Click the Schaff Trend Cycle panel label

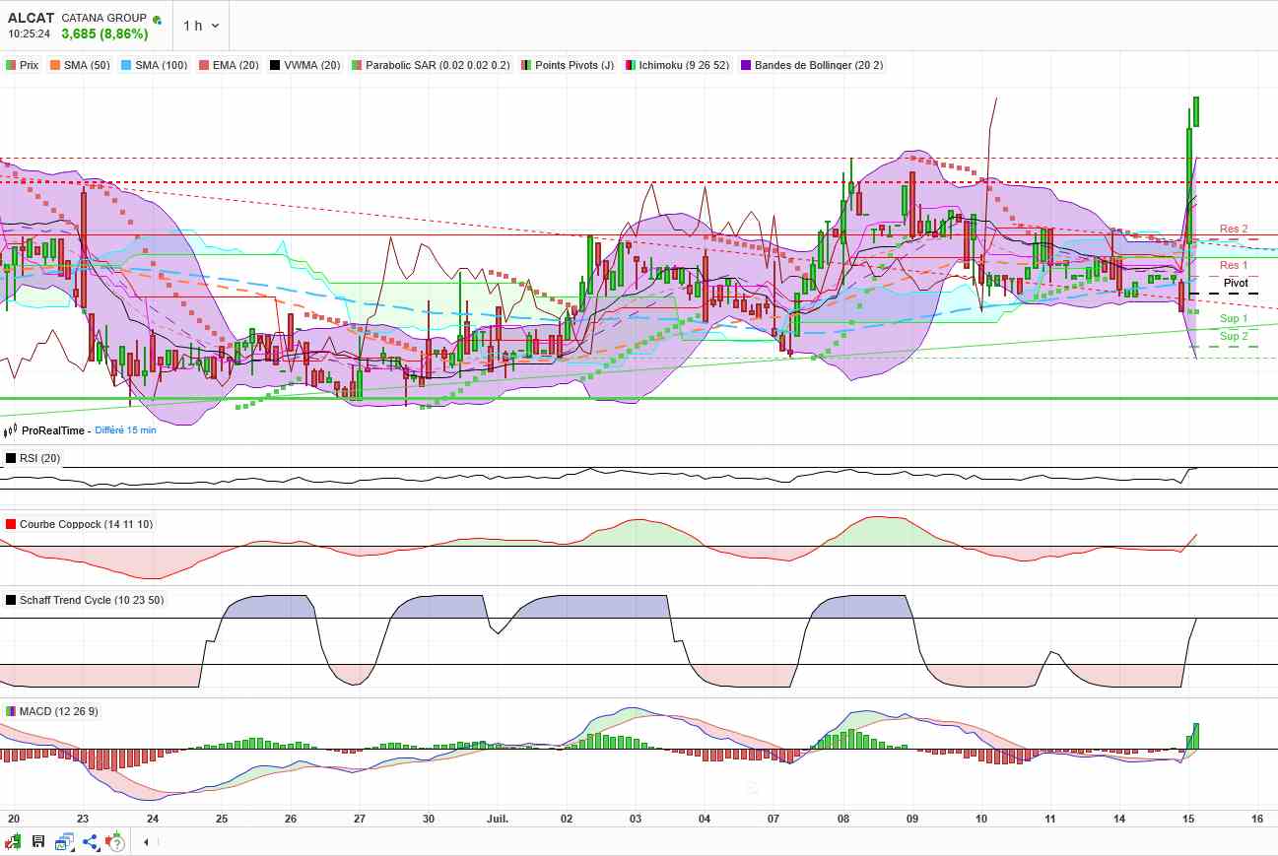pyautogui.click(x=91, y=600)
